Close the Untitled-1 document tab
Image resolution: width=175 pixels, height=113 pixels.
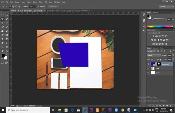(45, 11)
